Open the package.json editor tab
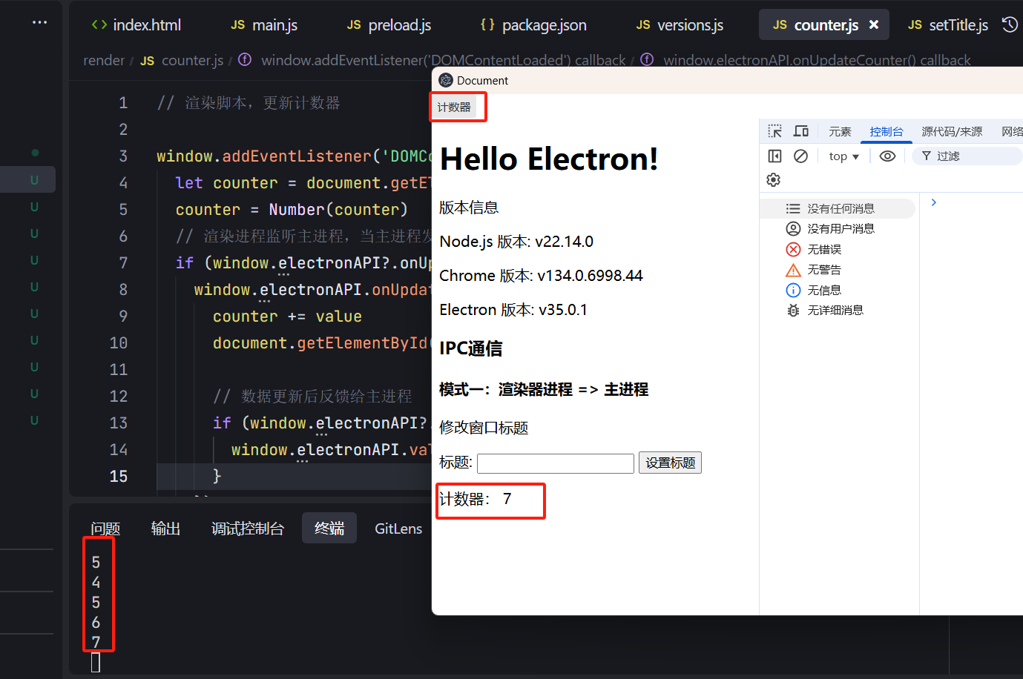This screenshot has width=1023, height=679. 533,25
